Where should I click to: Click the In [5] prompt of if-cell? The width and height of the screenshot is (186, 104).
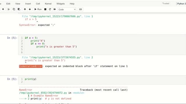(12, 38)
